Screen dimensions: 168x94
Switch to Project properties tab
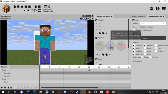click(139, 16)
